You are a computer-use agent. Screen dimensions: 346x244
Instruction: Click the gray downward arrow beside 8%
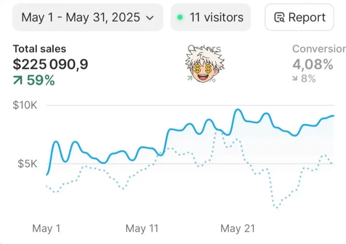pos(295,78)
